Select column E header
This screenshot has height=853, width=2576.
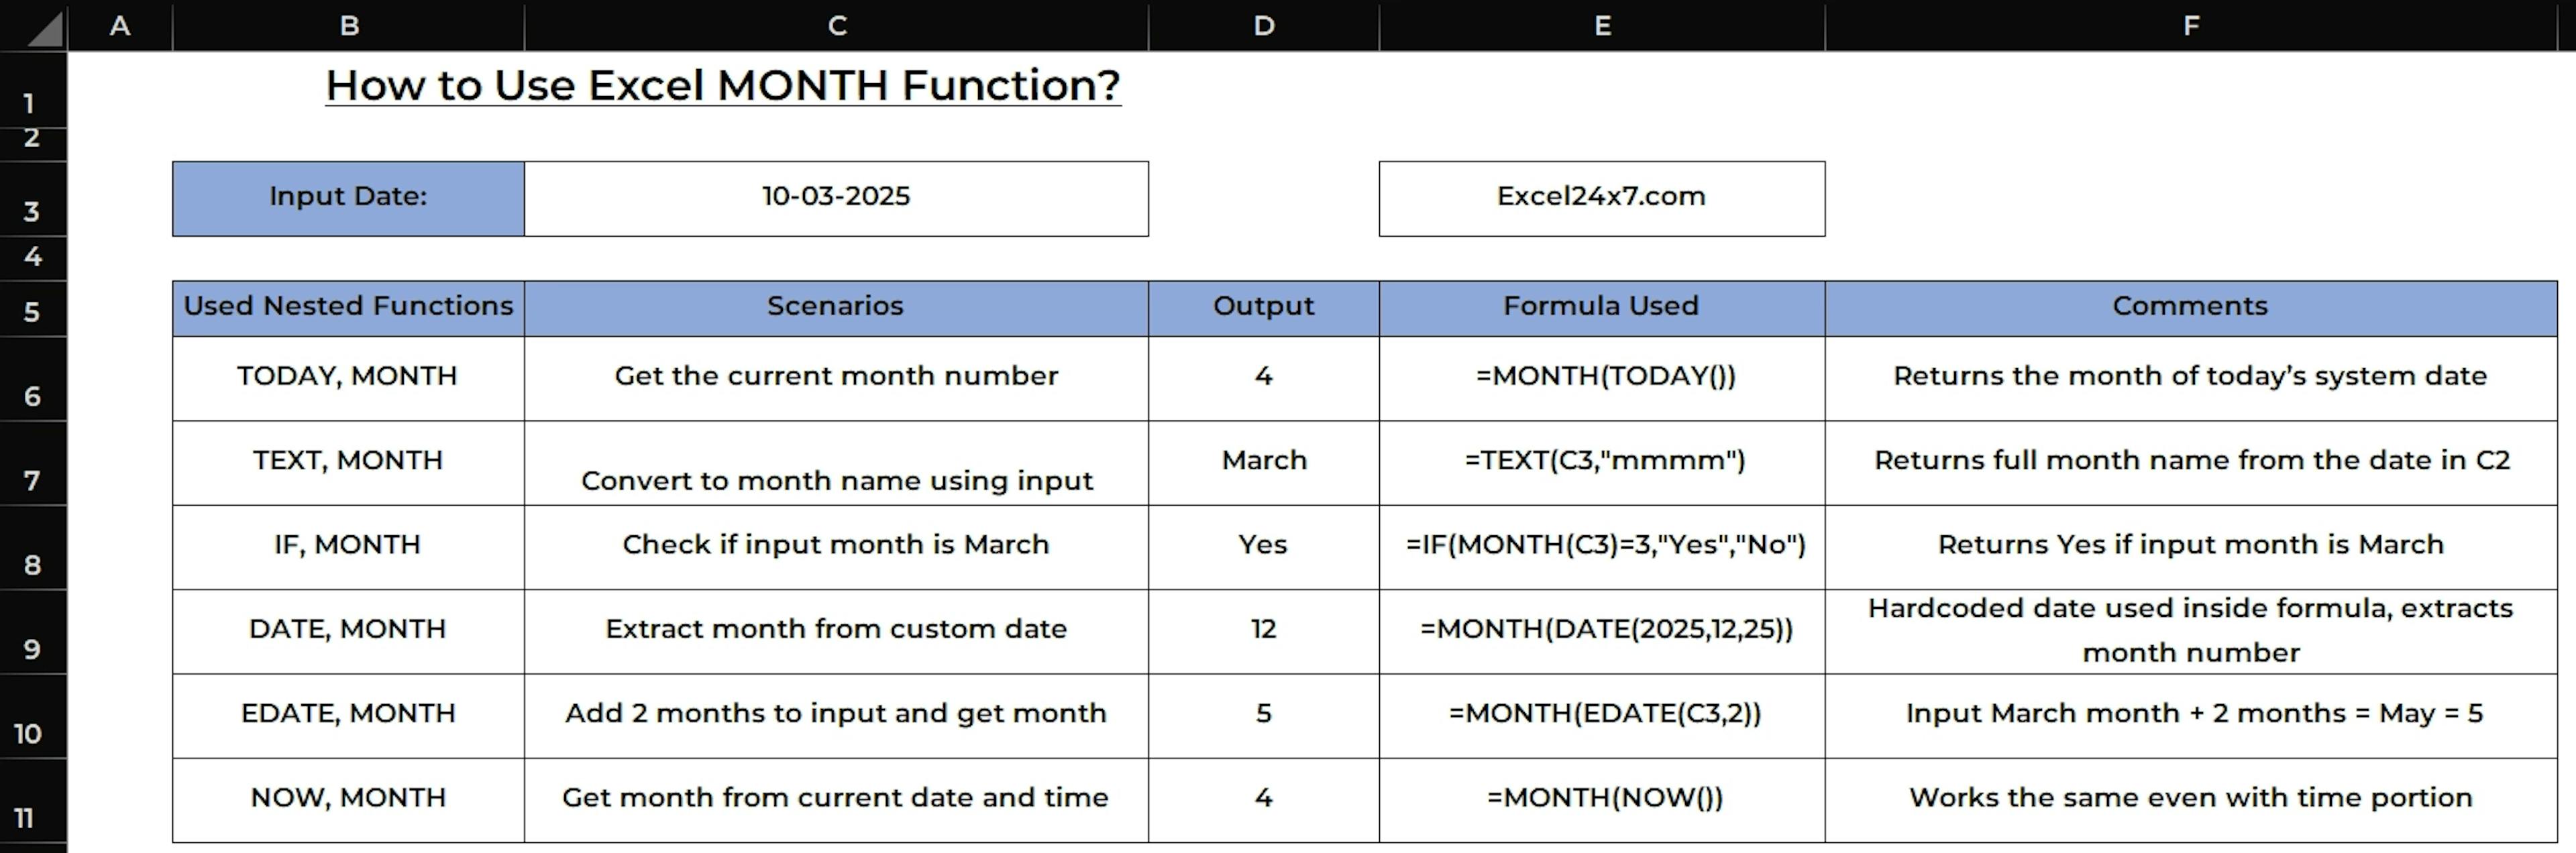coord(1602,26)
